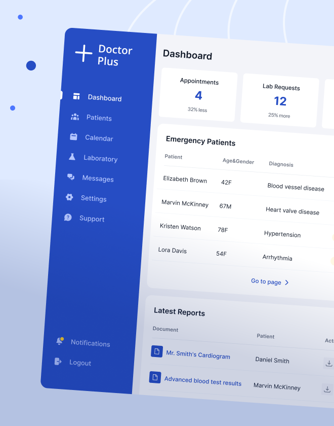
Task: Click the Go to page link
Action: pos(266,281)
